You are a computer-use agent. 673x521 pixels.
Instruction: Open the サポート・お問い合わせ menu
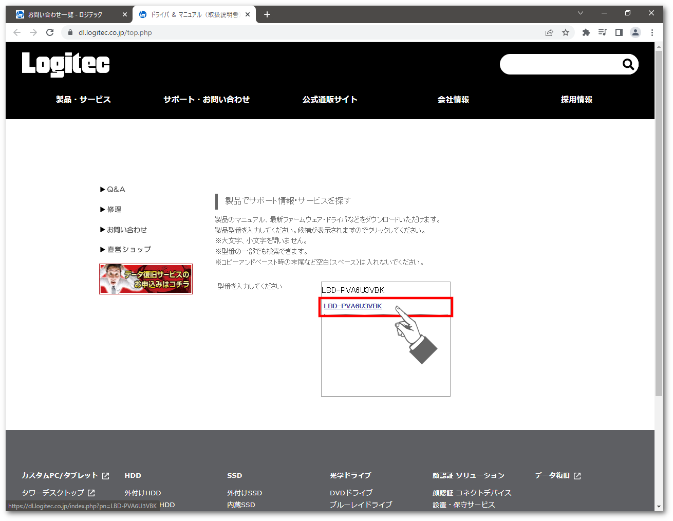coord(207,99)
